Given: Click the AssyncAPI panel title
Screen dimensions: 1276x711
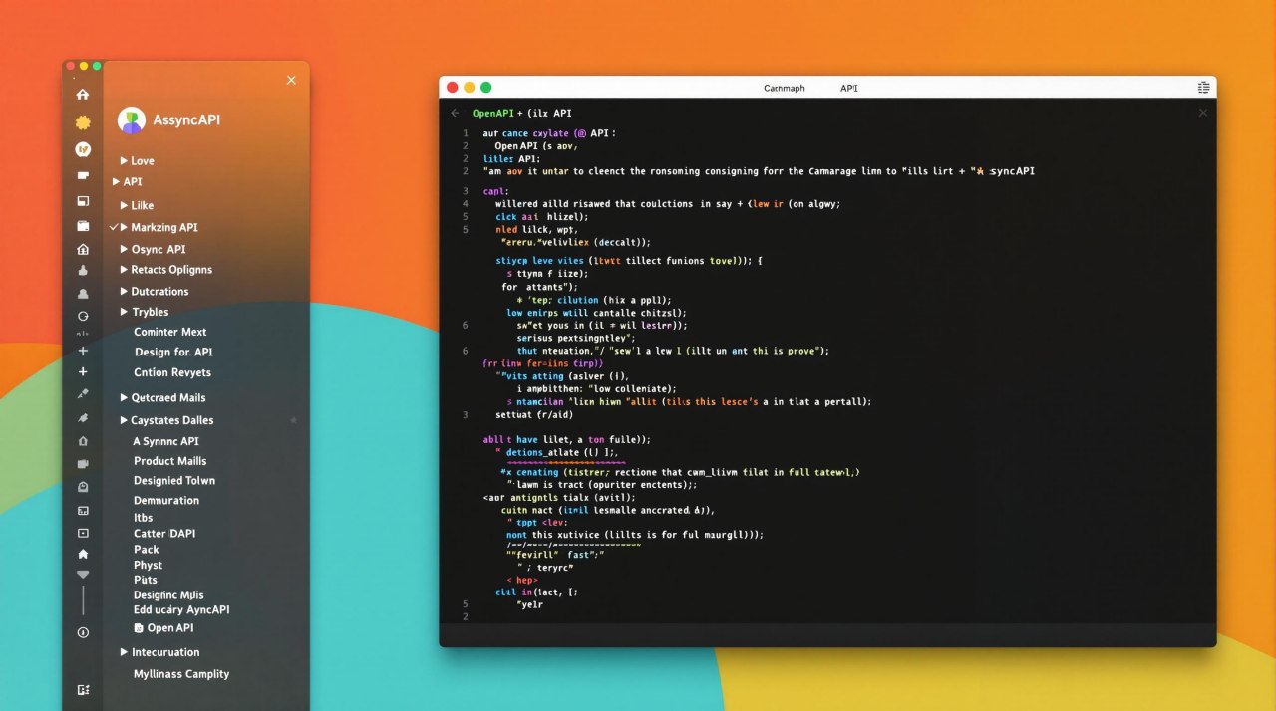Looking at the screenshot, I should [186, 120].
